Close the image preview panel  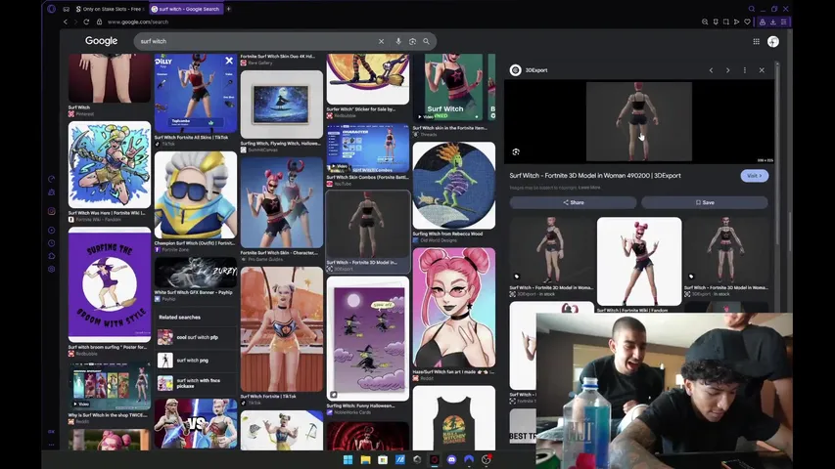(x=762, y=70)
